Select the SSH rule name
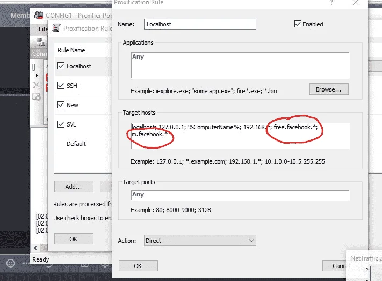The image size is (382, 281). pos(72,86)
